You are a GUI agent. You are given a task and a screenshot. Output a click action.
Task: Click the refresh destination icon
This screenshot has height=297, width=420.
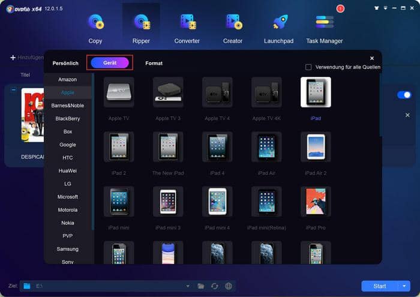point(215,286)
